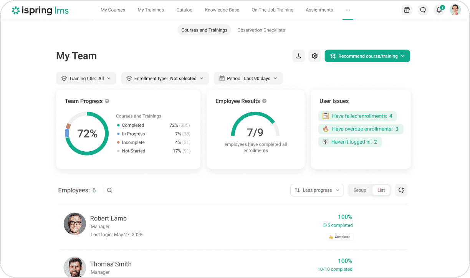Click the haven't logged in person icon
Image resolution: width=470 pixels, height=278 pixels.
click(325, 142)
